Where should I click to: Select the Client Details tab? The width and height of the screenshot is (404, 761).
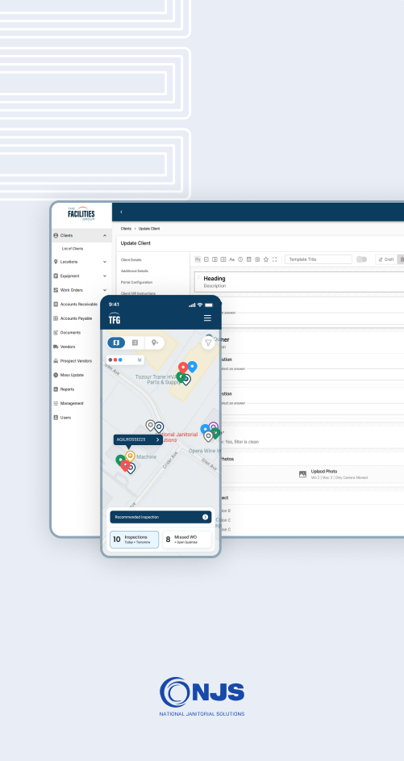click(x=131, y=260)
